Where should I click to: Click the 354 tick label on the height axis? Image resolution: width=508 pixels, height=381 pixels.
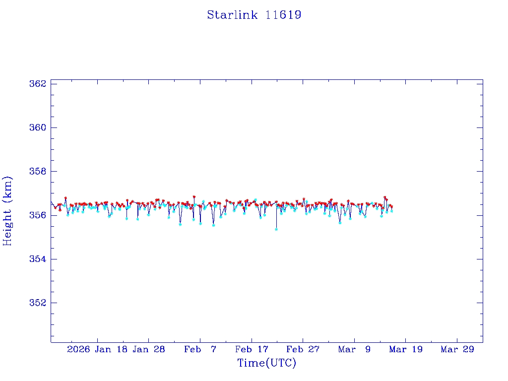pos(38,259)
